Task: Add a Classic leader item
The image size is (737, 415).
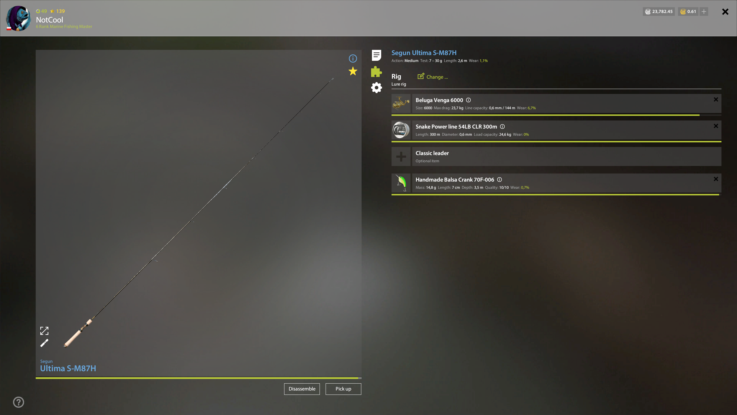Action: point(401,156)
